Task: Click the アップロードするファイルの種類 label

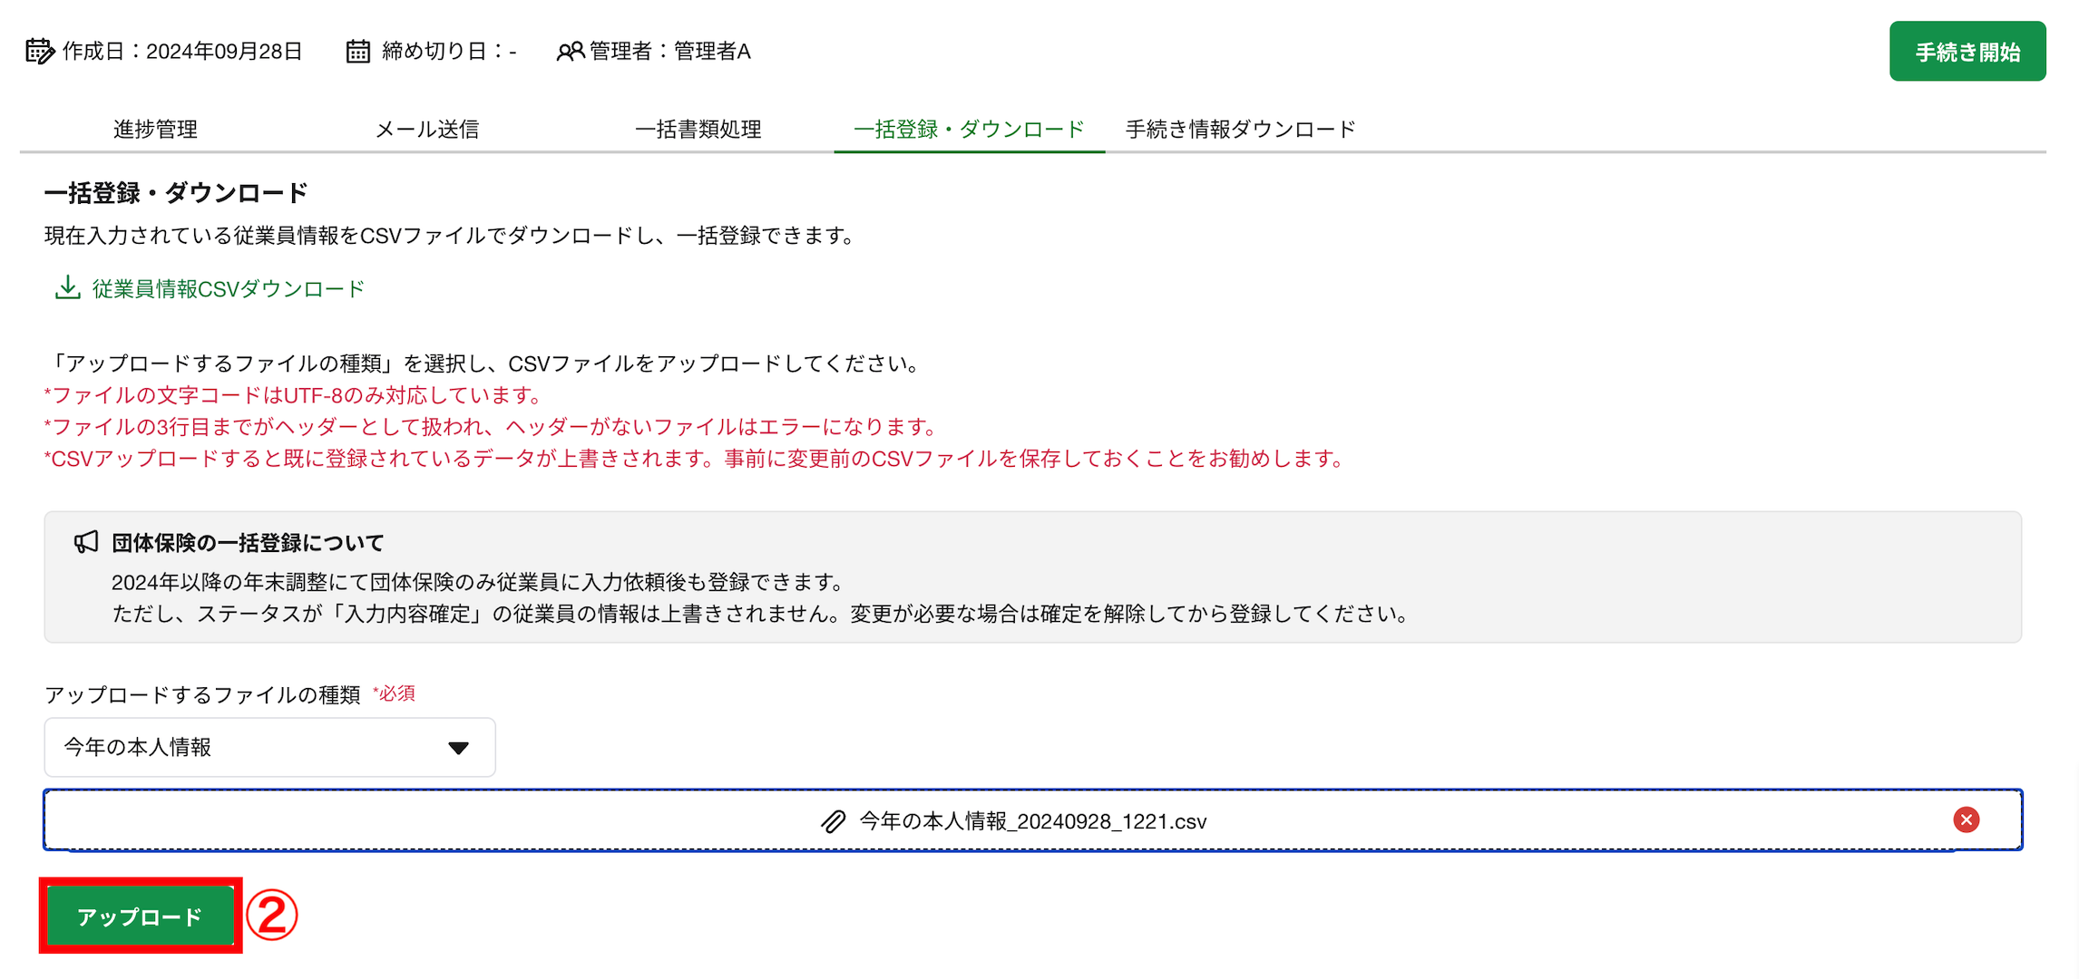Action: (202, 694)
